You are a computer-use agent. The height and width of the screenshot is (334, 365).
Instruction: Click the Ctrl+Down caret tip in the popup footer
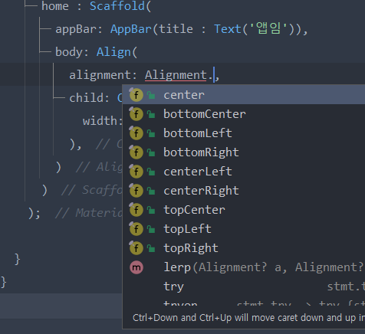248,318
